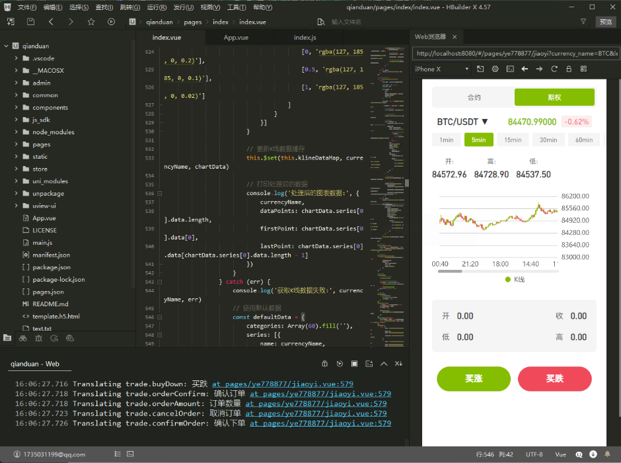
Task: Click the filter funnel icon at top right
Action: 583,22
